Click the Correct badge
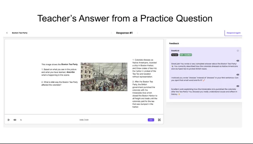The image size is (253, 144). click(x=174, y=55)
